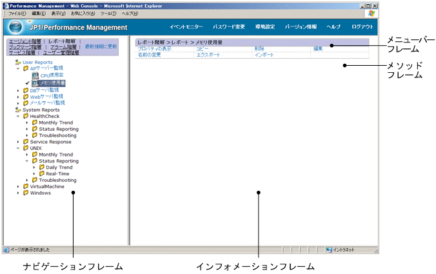Click the インポート method link
The width and height of the screenshot is (436, 274).
(264, 55)
